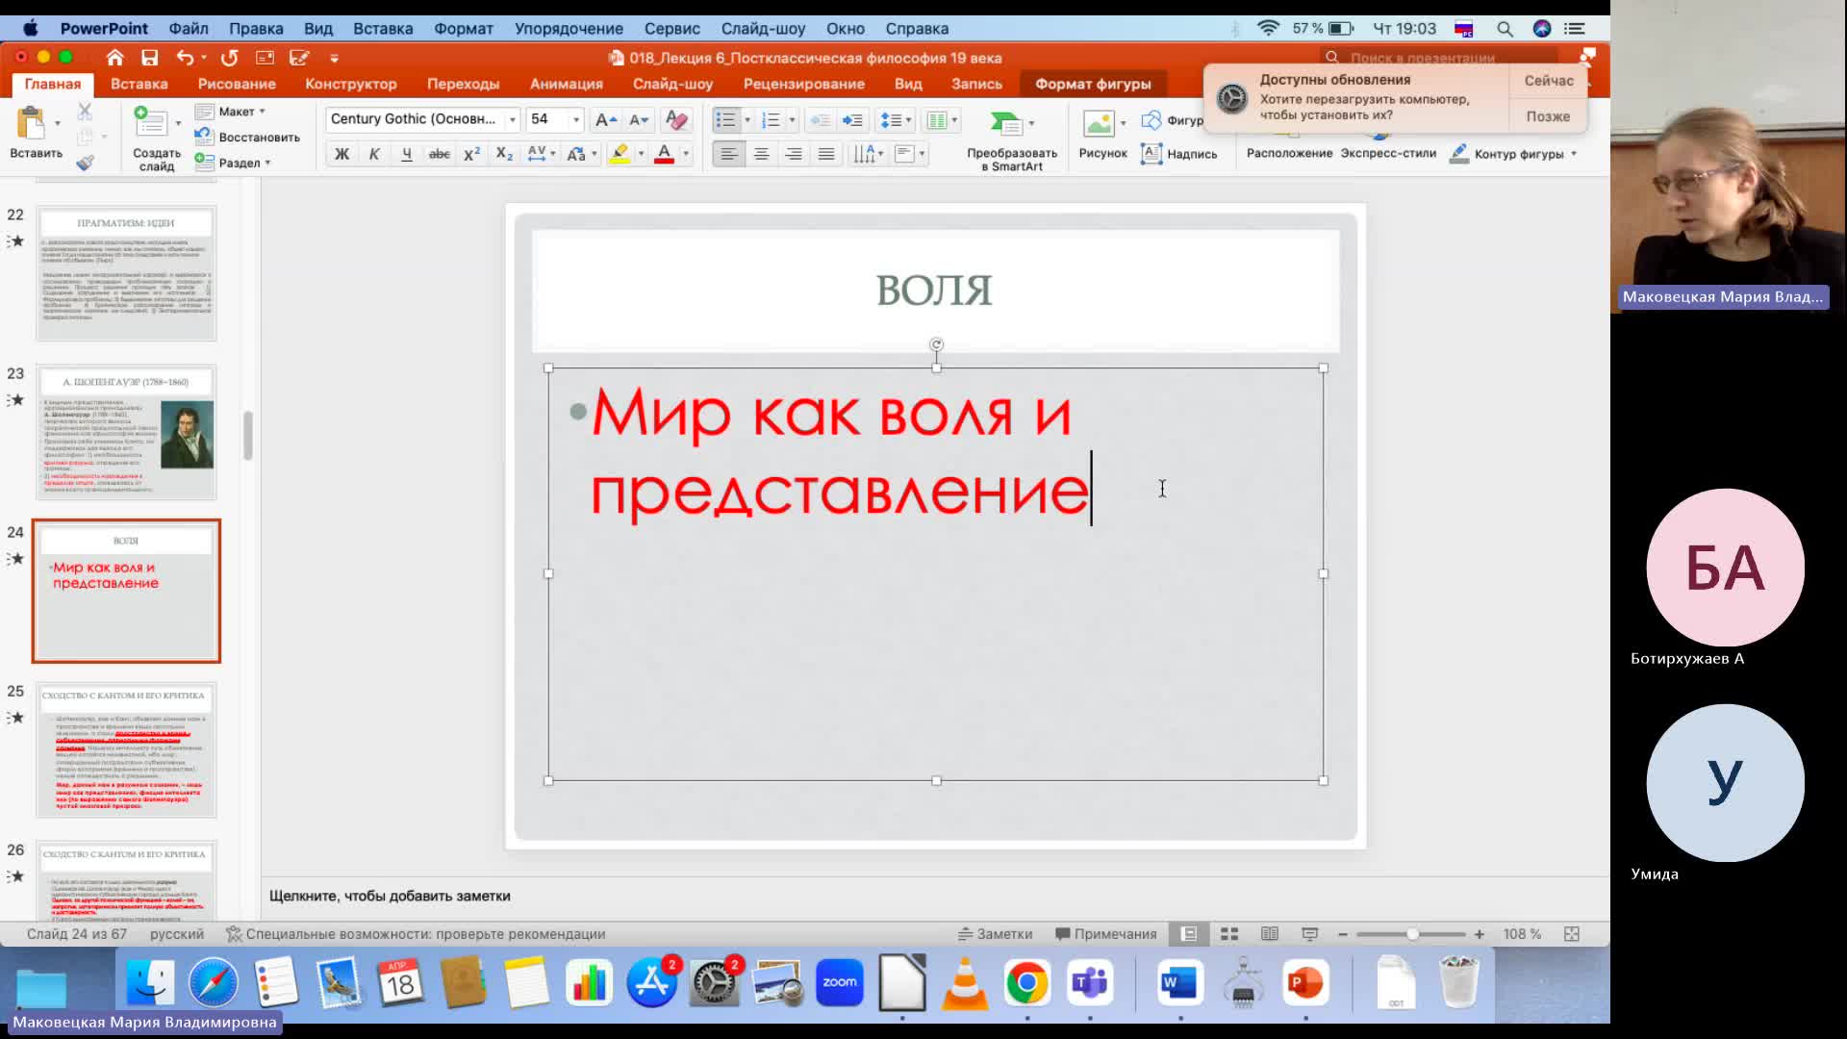Expand the Раздел section dropdown
Screen dimensions: 1847x1039
pos(233,163)
